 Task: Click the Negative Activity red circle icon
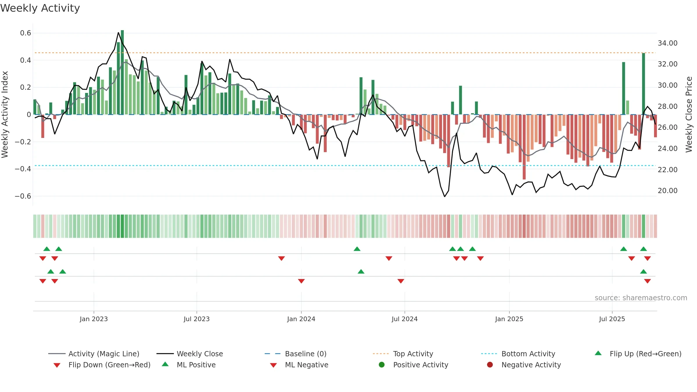point(490,365)
